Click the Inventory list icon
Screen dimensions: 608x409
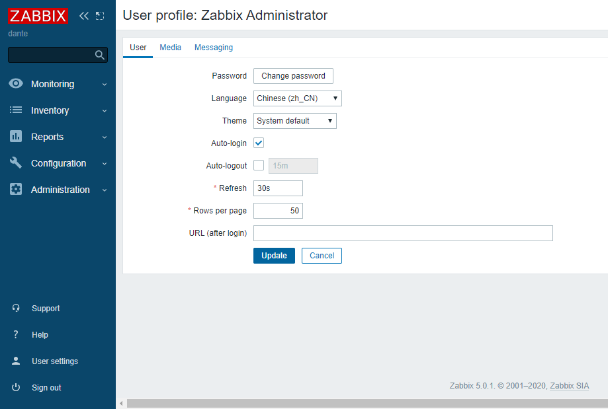pyautogui.click(x=16, y=110)
